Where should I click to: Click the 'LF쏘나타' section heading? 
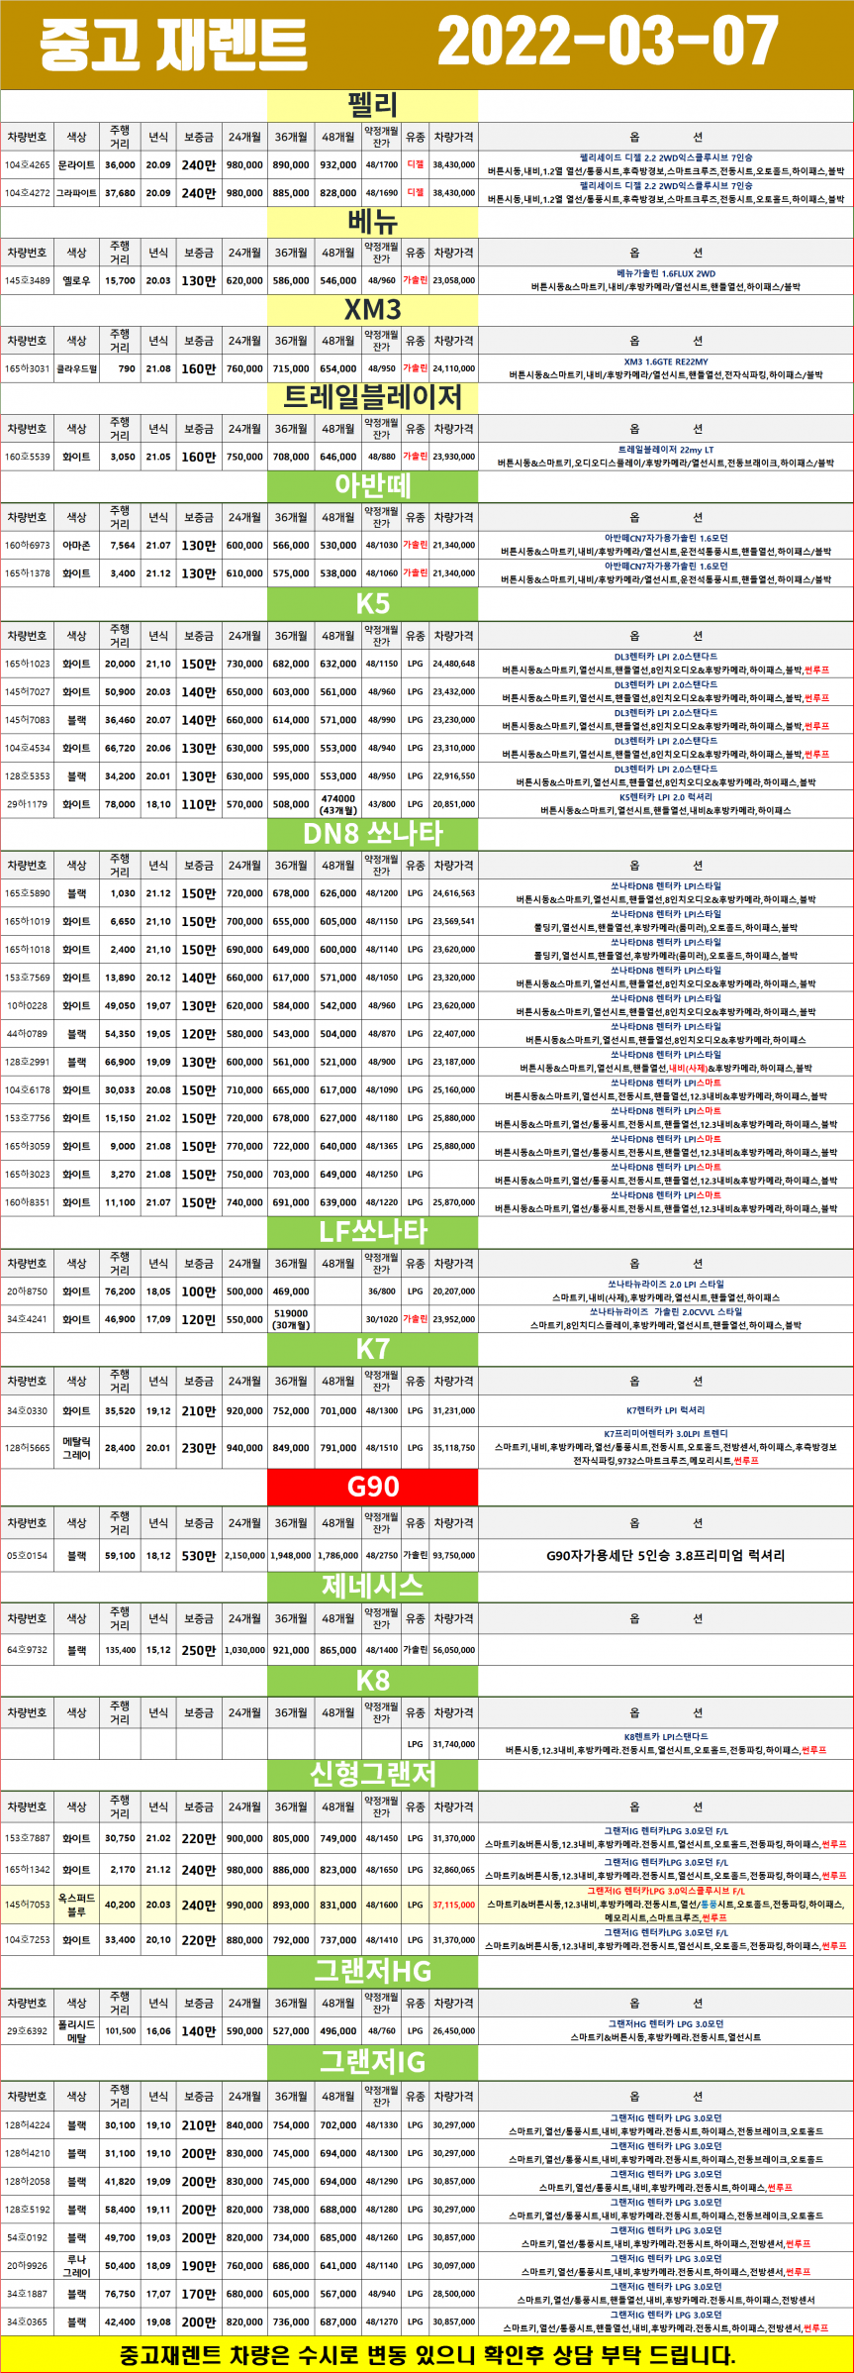pos(373,1232)
